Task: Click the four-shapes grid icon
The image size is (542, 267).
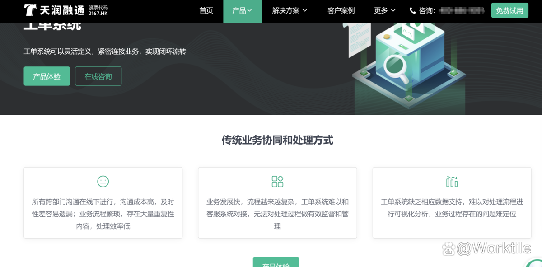Action: (x=277, y=181)
